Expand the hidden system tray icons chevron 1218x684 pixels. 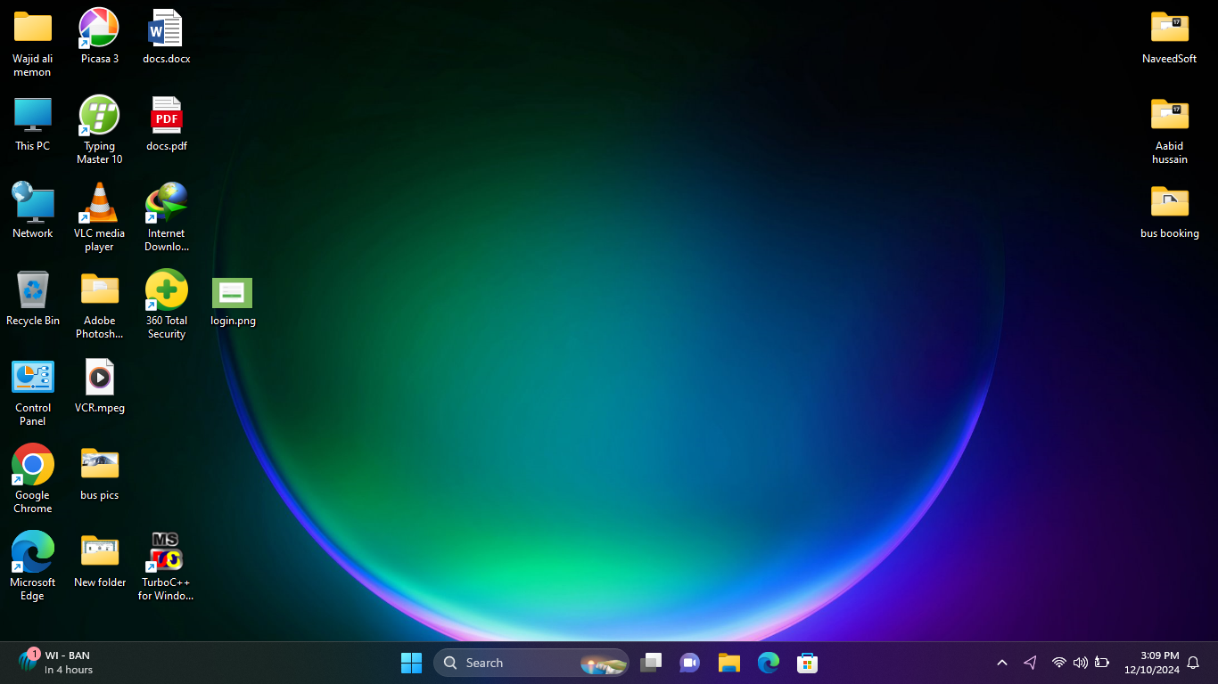pyautogui.click(x=1002, y=663)
